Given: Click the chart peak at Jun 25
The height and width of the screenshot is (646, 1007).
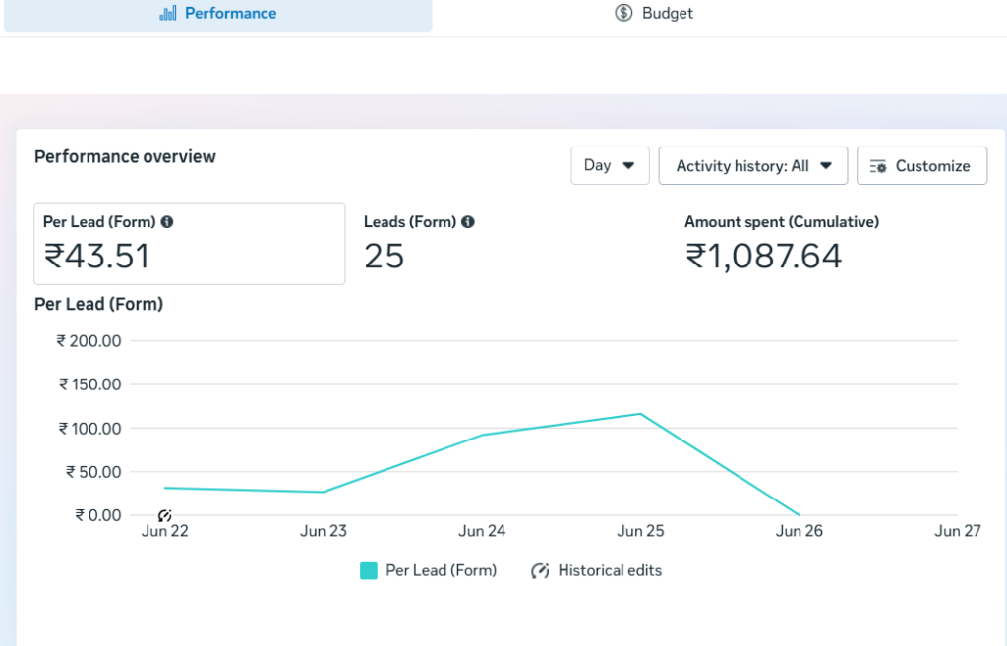Looking at the screenshot, I should (x=640, y=414).
